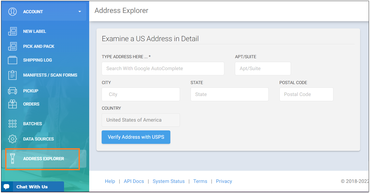Image resolution: width=370 pixels, height=193 pixels.
Task: Open Data Sources via the gear icon
Action: click(x=12, y=139)
